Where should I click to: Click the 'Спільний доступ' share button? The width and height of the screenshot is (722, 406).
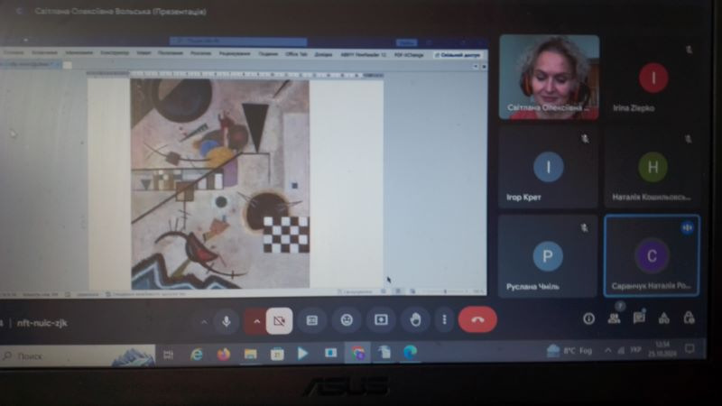(x=458, y=55)
